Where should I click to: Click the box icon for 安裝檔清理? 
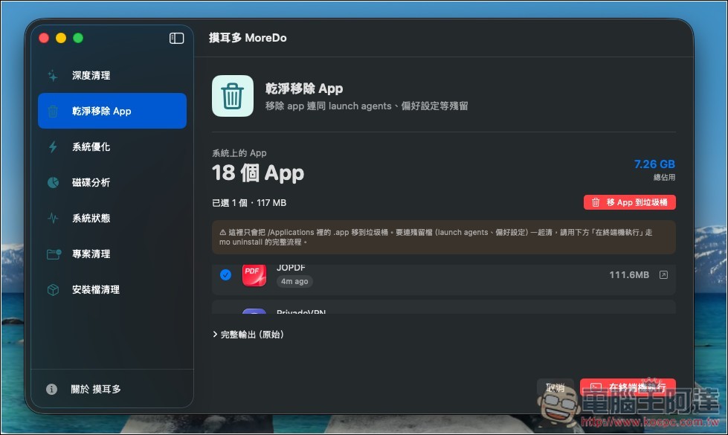pos(53,290)
